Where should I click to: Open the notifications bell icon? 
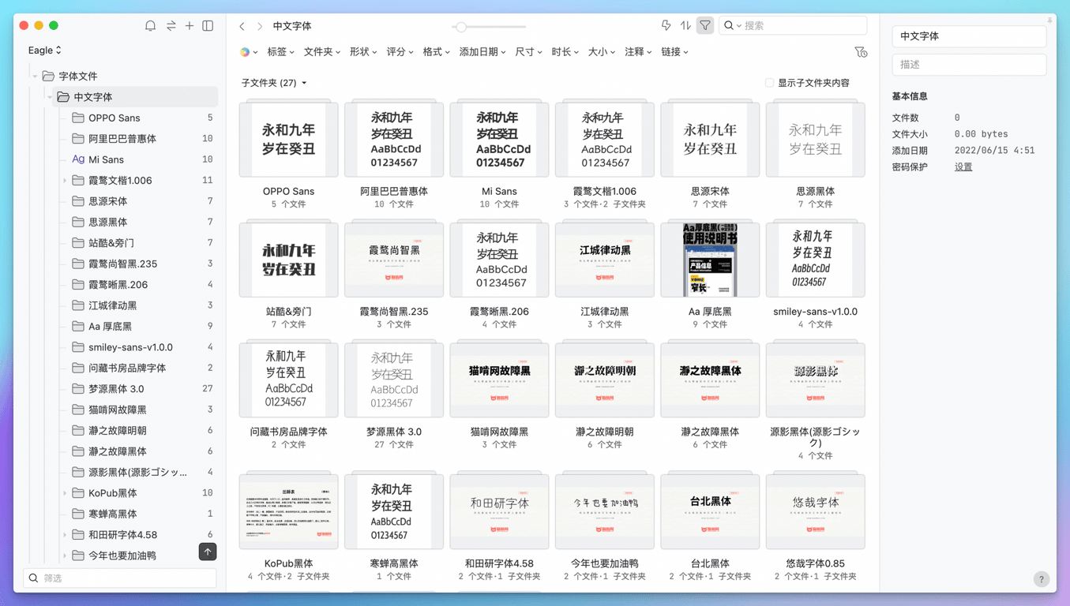point(150,25)
